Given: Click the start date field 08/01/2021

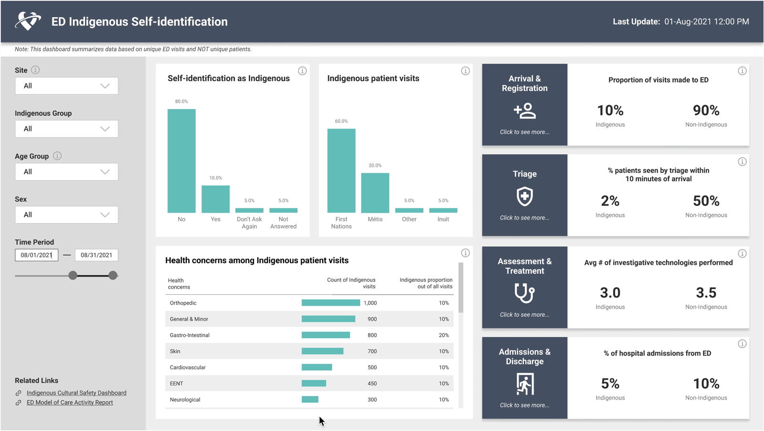Looking at the screenshot, I should 36,255.
